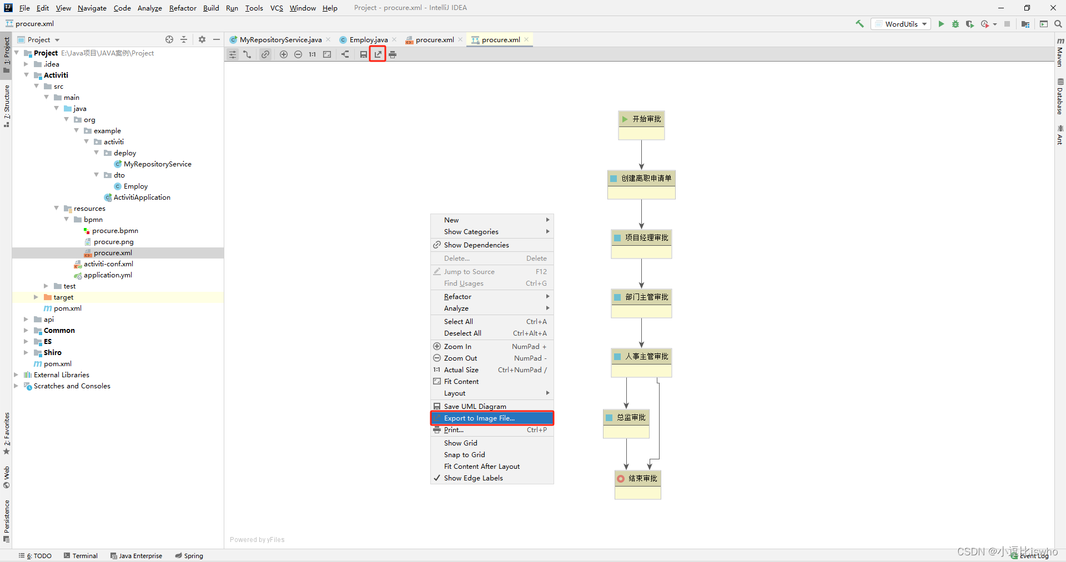Choose Export to Image File... in context menu
Screen dimensions: 1066x562
492,418
